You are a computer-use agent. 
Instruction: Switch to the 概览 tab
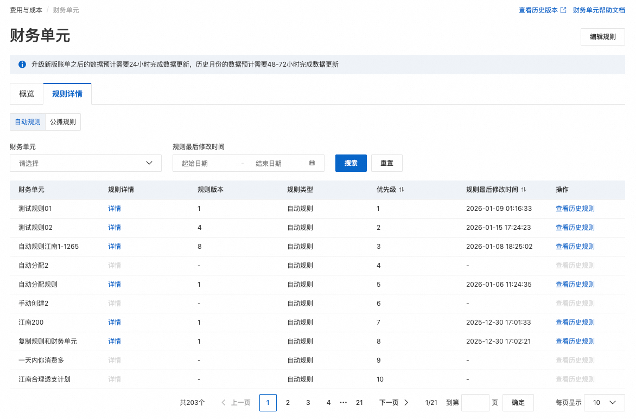pyautogui.click(x=27, y=94)
